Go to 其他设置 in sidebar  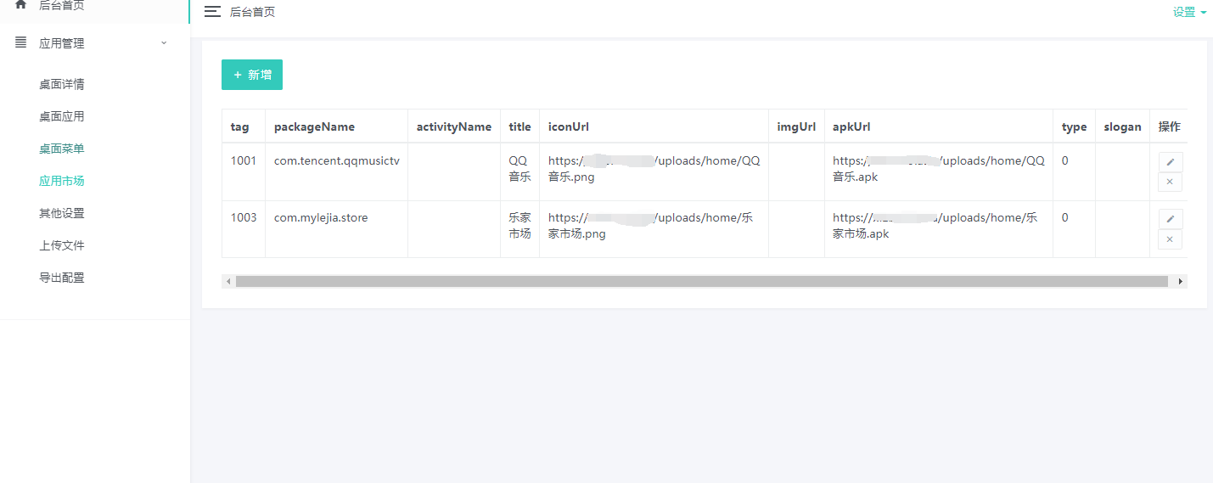(62, 213)
